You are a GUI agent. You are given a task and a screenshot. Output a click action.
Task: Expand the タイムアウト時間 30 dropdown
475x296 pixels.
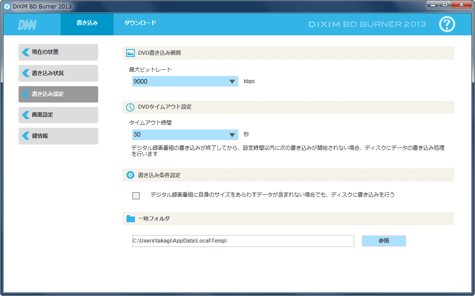click(x=185, y=134)
